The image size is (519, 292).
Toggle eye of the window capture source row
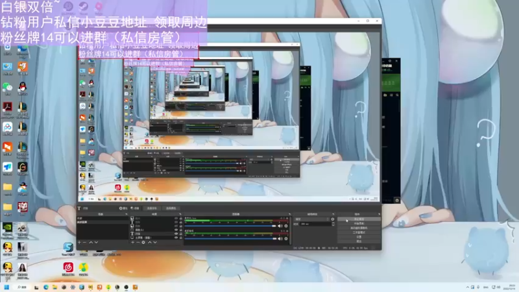pyautogui.click(x=176, y=230)
